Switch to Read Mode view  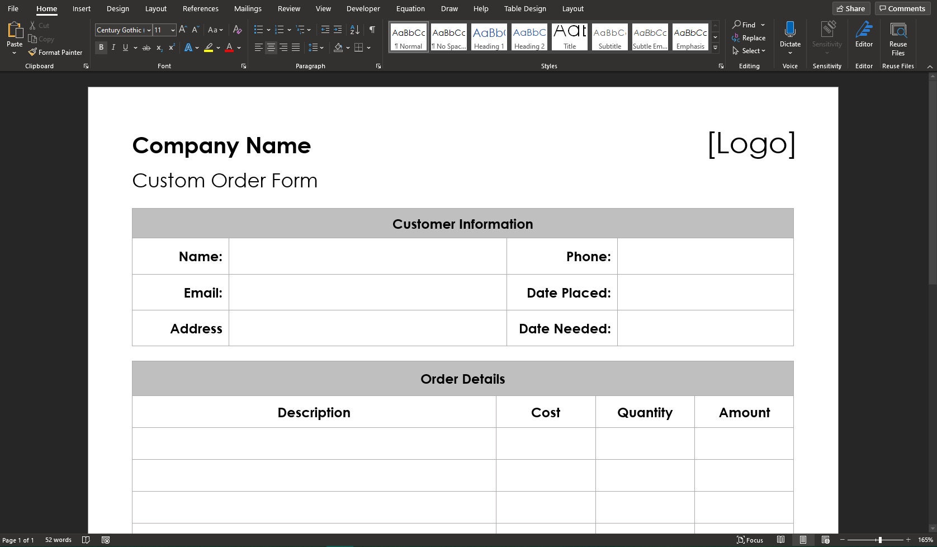tap(781, 540)
